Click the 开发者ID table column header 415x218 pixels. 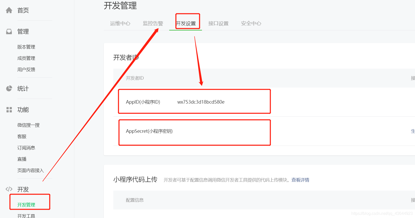click(135, 78)
